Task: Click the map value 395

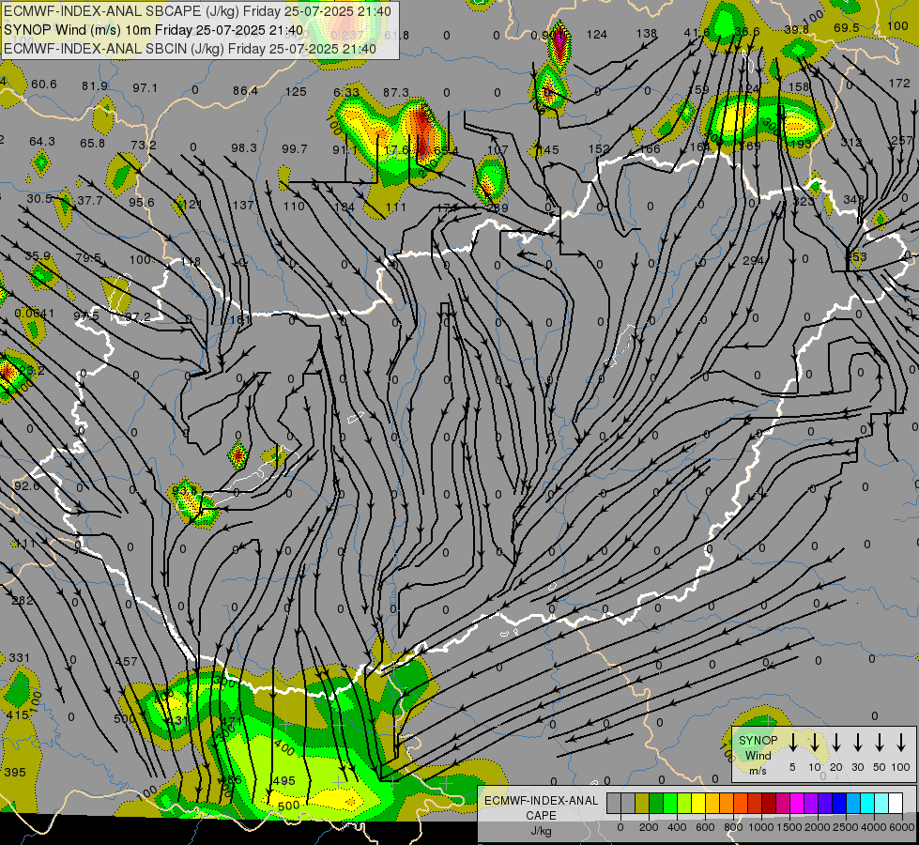Action: coord(15,773)
